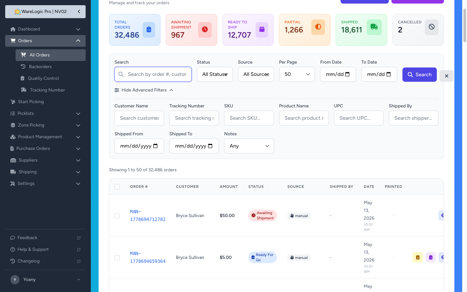
Task: Click the purple clipboard-list icon for order MAN-1778694659364
Action: (x=431, y=257)
